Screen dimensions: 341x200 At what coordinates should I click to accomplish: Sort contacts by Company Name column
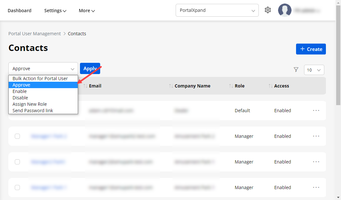point(192,86)
